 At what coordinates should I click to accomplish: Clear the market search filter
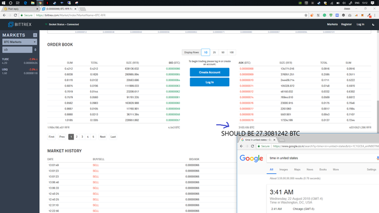click(x=36, y=50)
